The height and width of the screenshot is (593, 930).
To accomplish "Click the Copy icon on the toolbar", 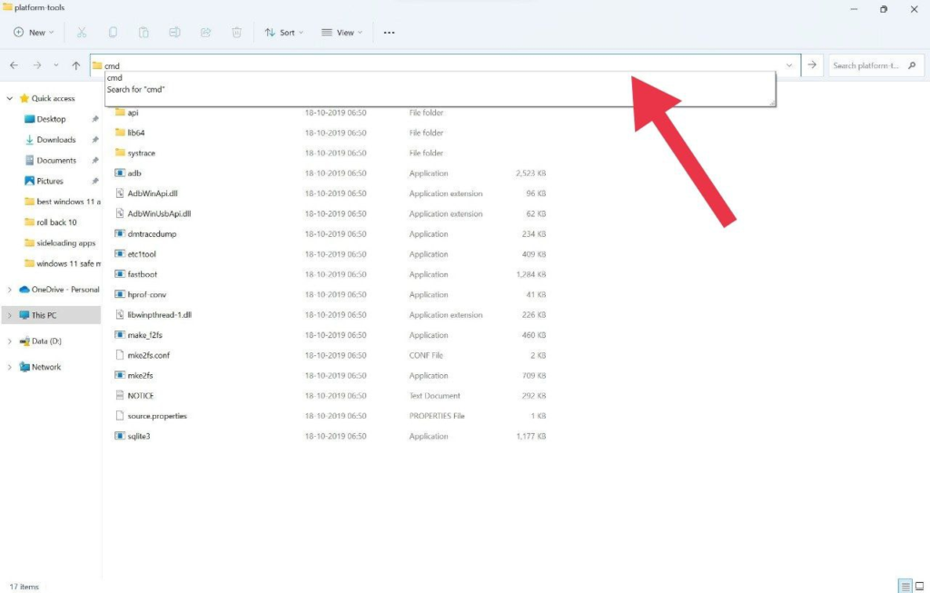I will coord(111,32).
